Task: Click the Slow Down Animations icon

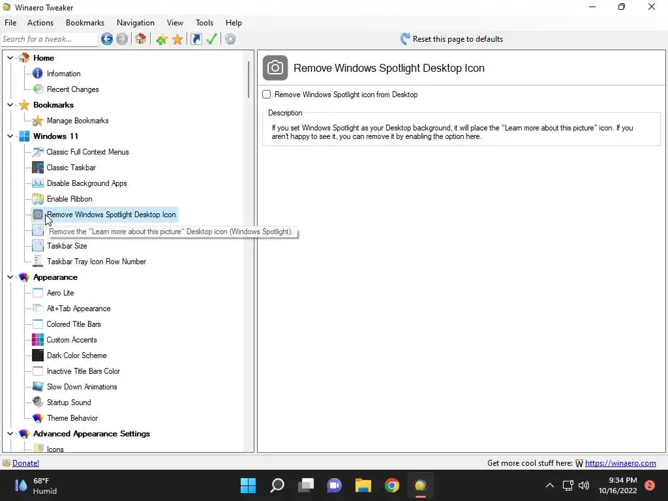Action: [38, 387]
